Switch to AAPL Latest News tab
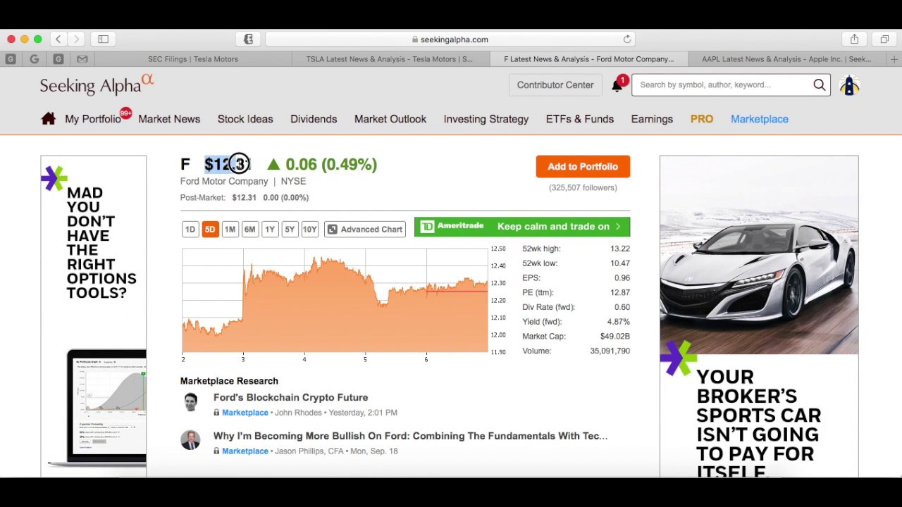The width and height of the screenshot is (902, 507). [786, 59]
